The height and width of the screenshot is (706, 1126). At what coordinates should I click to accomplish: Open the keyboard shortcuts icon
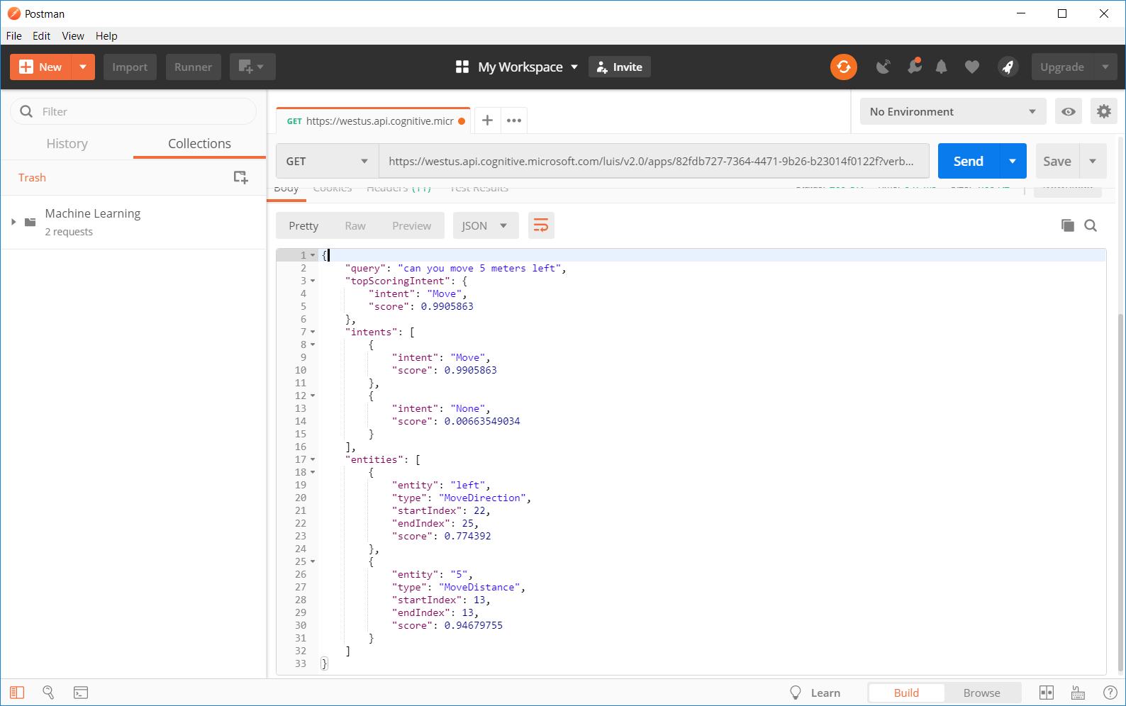[1078, 693]
